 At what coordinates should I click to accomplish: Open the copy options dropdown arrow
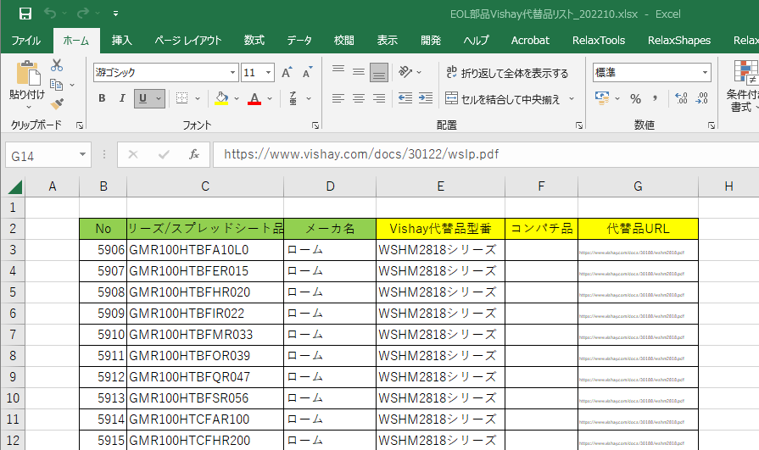(x=72, y=85)
